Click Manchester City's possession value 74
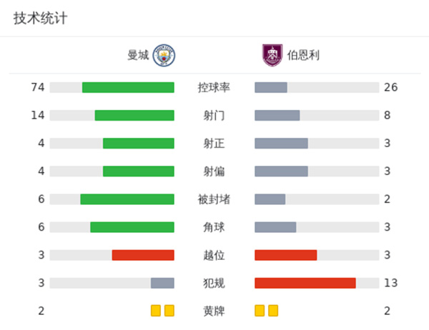This screenshot has width=429, height=330. tap(38, 87)
